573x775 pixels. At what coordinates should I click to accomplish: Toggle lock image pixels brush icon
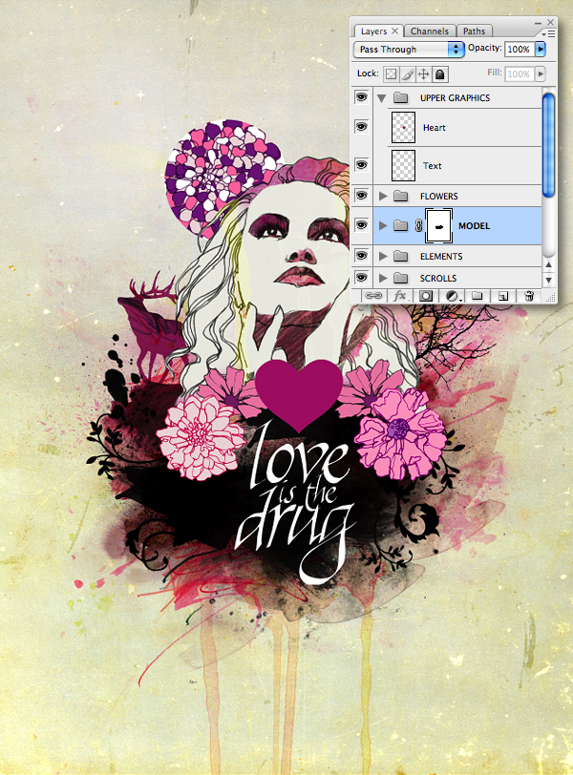(x=408, y=74)
